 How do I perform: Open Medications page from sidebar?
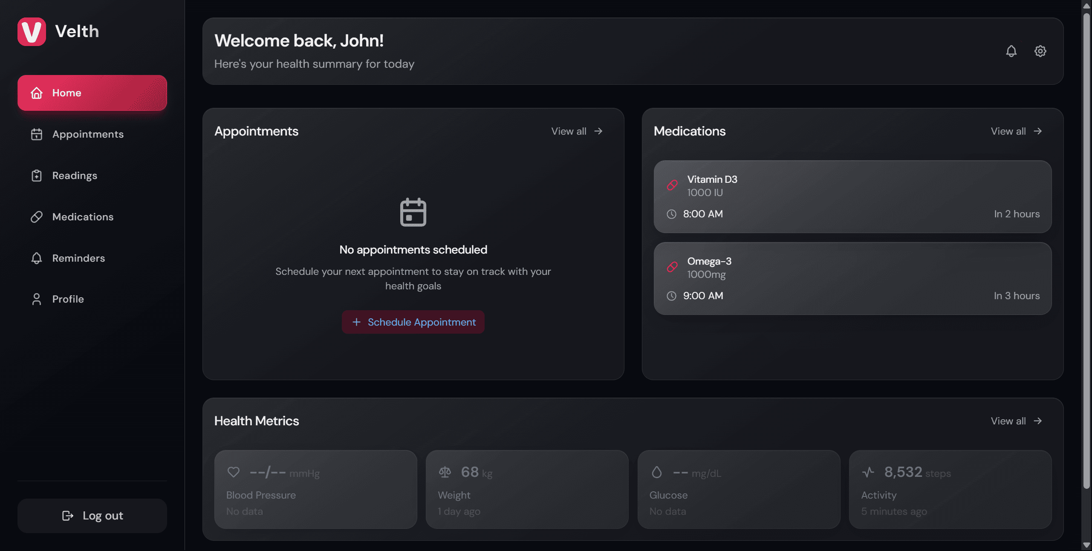tap(92, 217)
